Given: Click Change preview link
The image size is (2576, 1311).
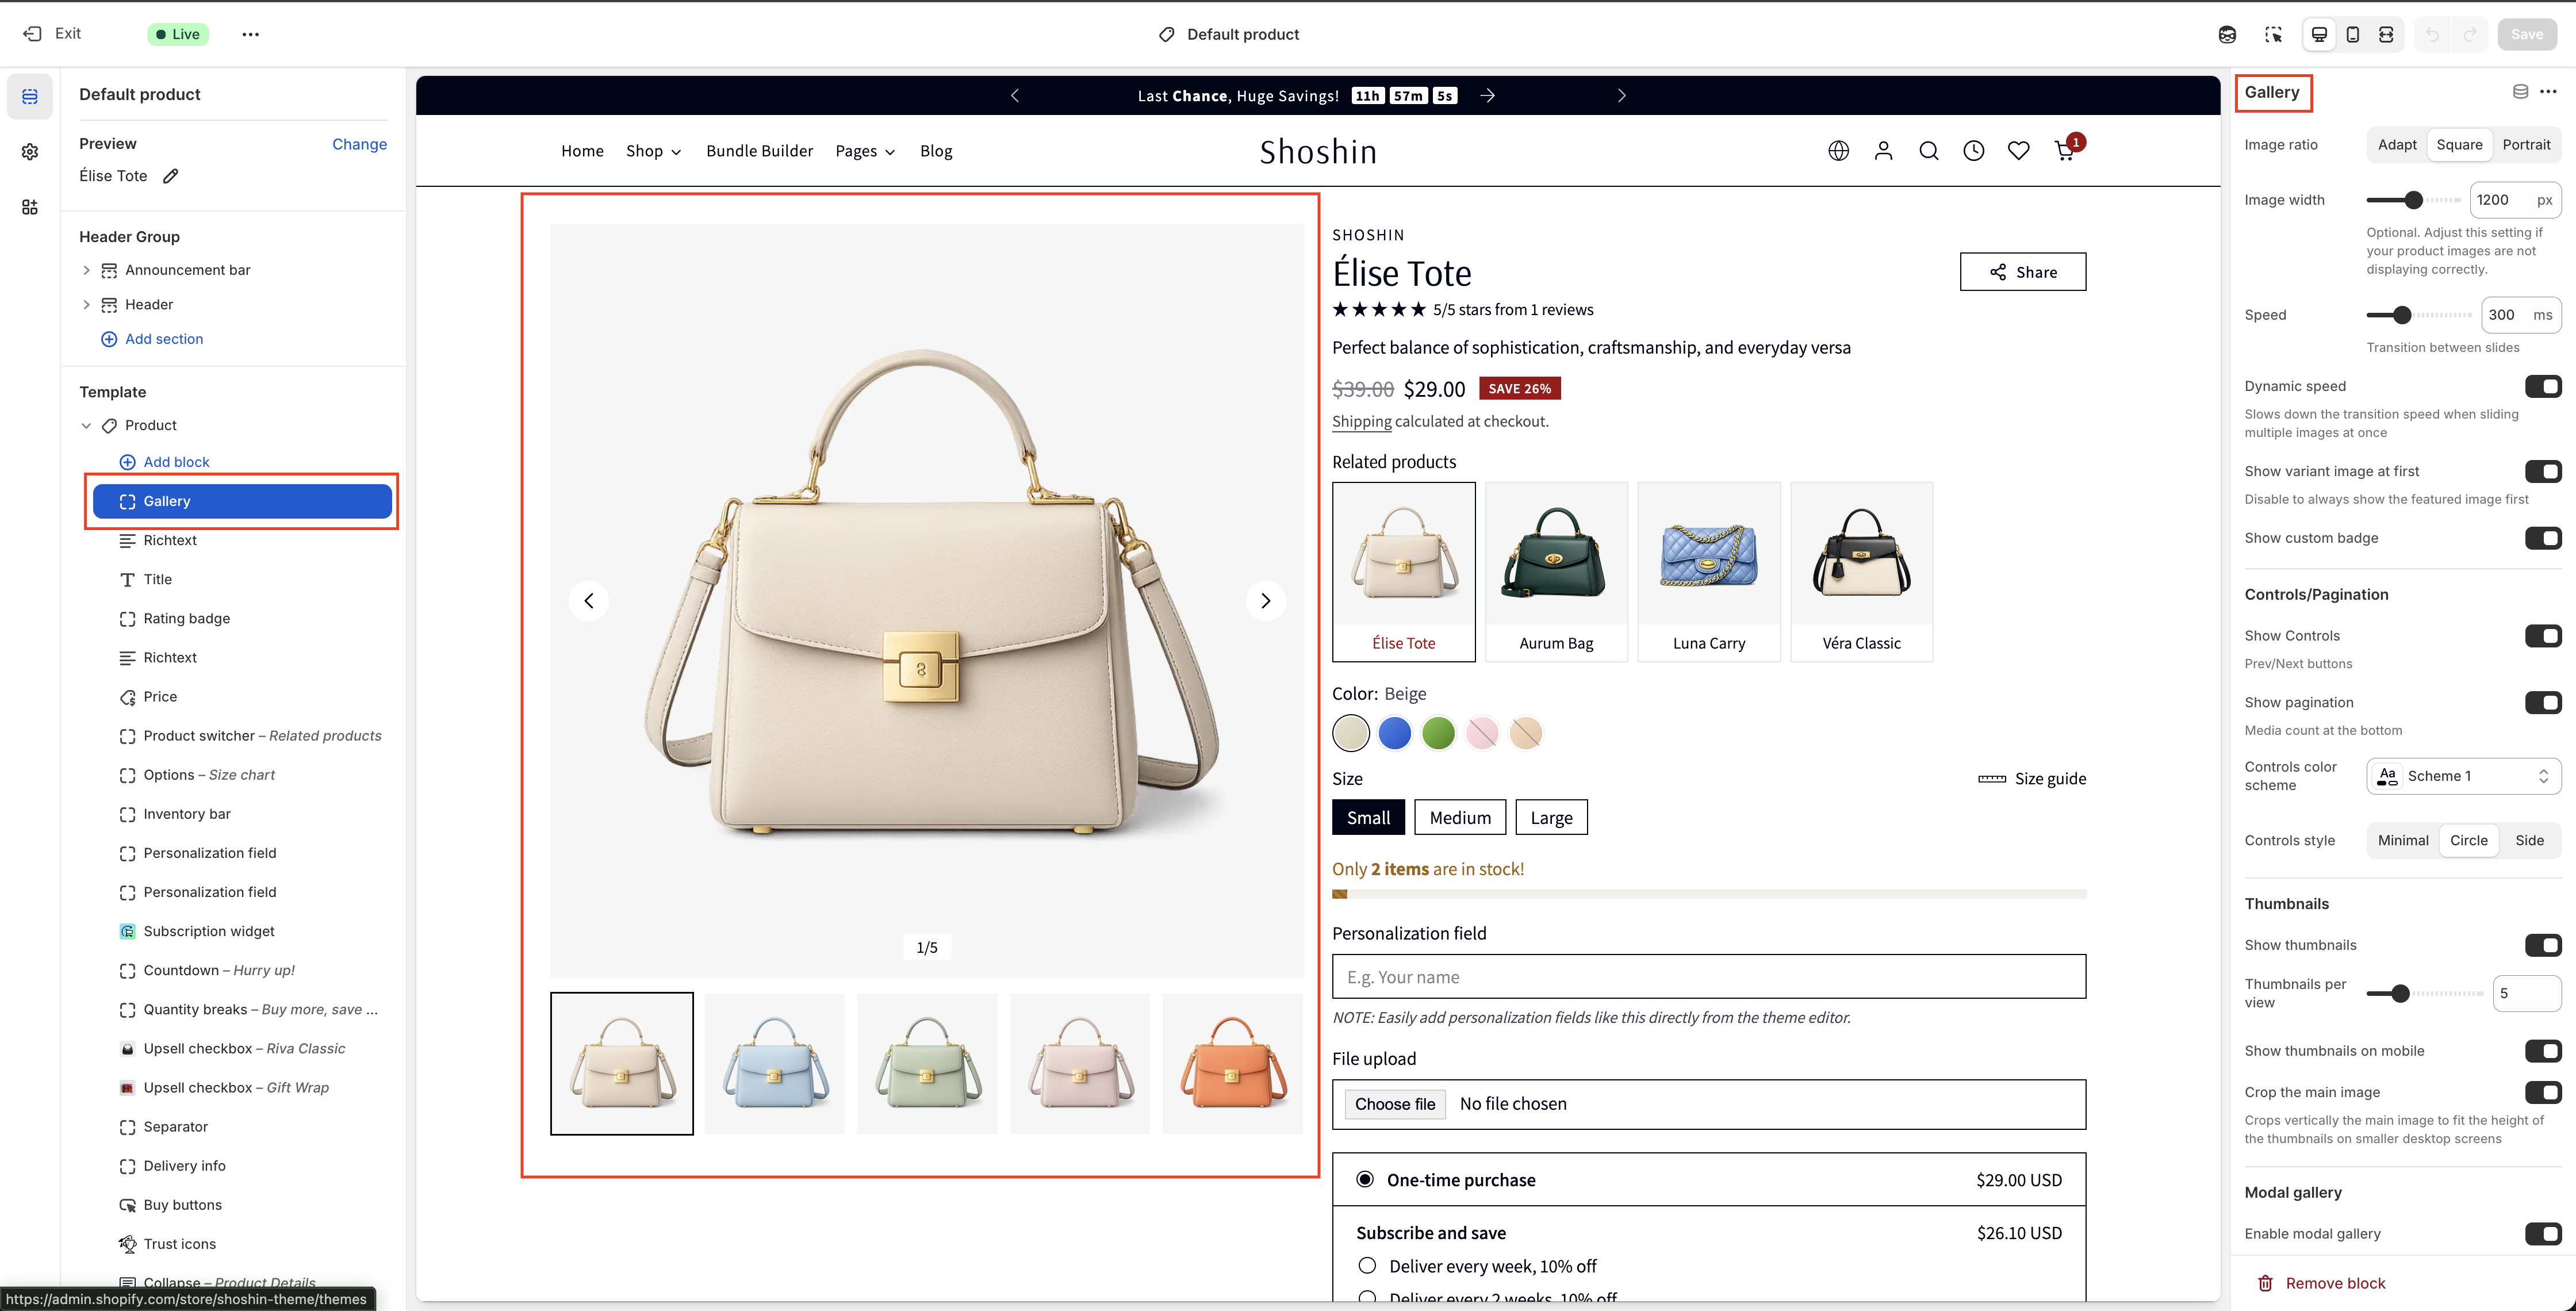Looking at the screenshot, I should tap(359, 144).
